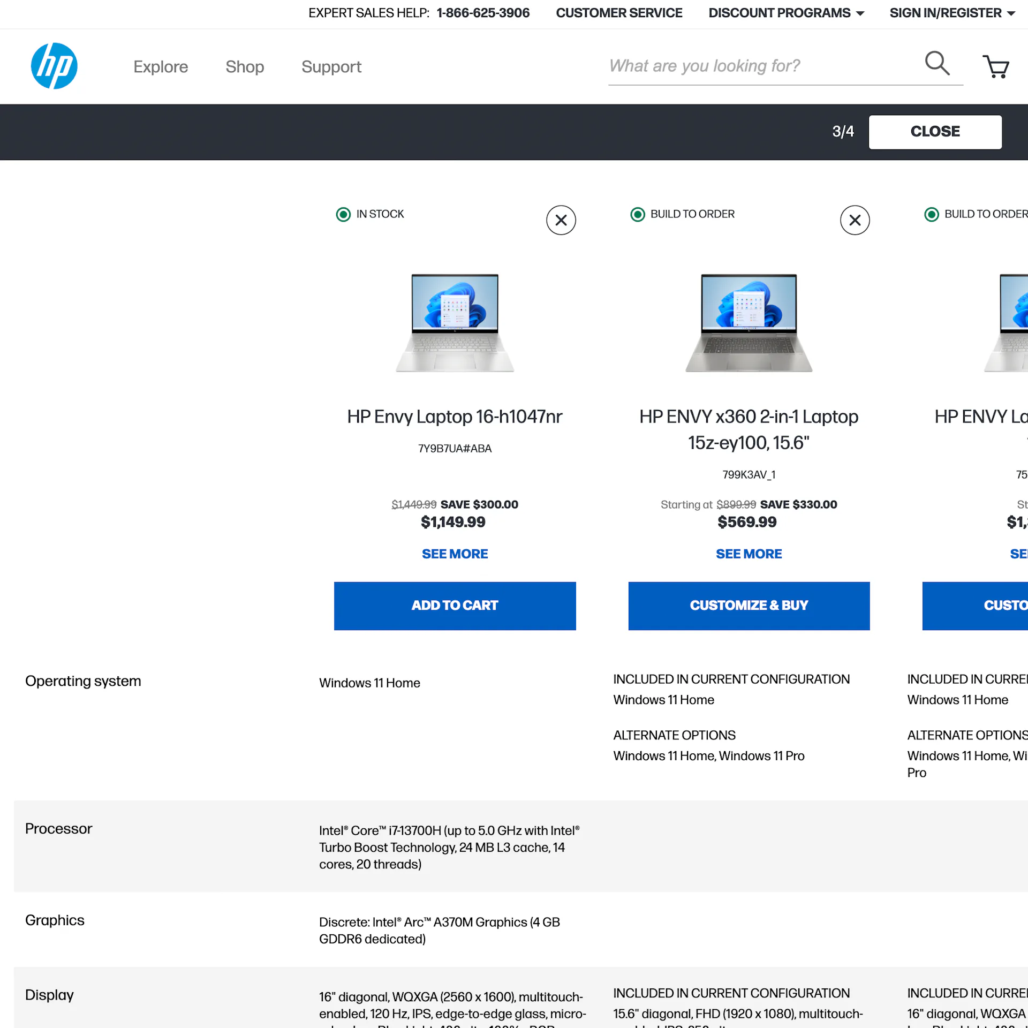
Task: Click the expert sales phone number 1-866-625-3906
Action: (x=483, y=13)
